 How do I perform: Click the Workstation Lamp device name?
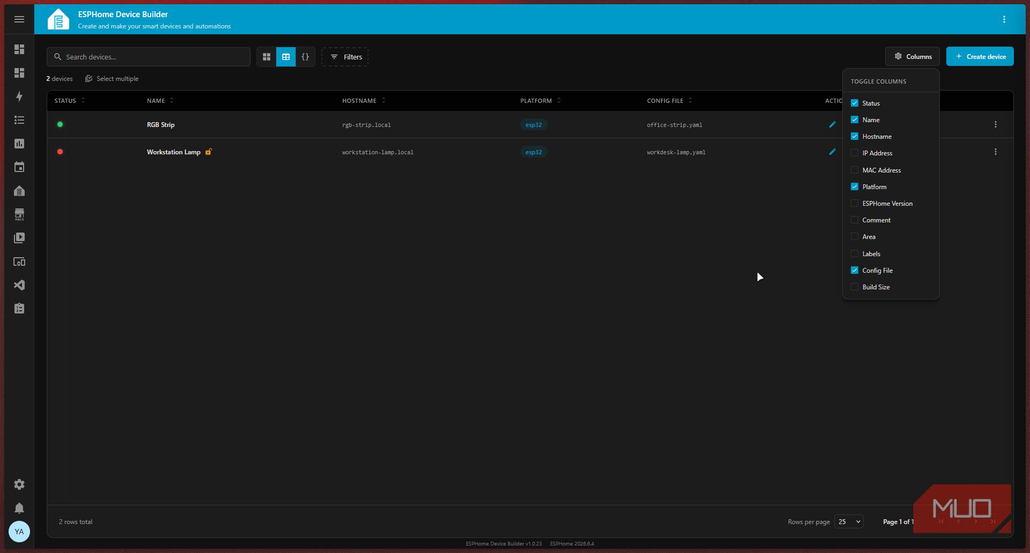[x=173, y=152]
